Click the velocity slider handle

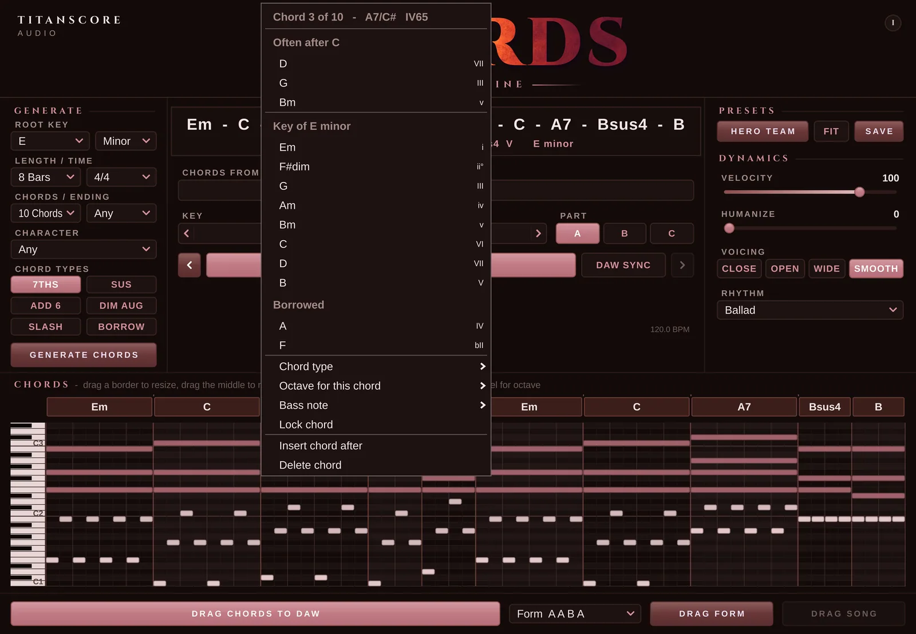[x=859, y=192]
